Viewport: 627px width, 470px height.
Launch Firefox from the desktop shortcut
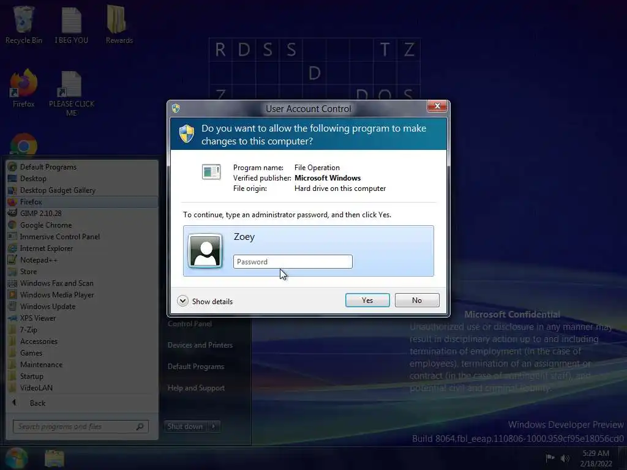tap(24, 89)
